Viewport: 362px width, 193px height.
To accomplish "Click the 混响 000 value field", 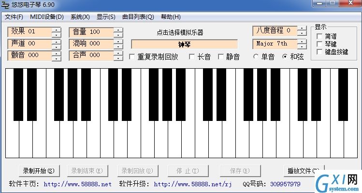I will 91,44.
